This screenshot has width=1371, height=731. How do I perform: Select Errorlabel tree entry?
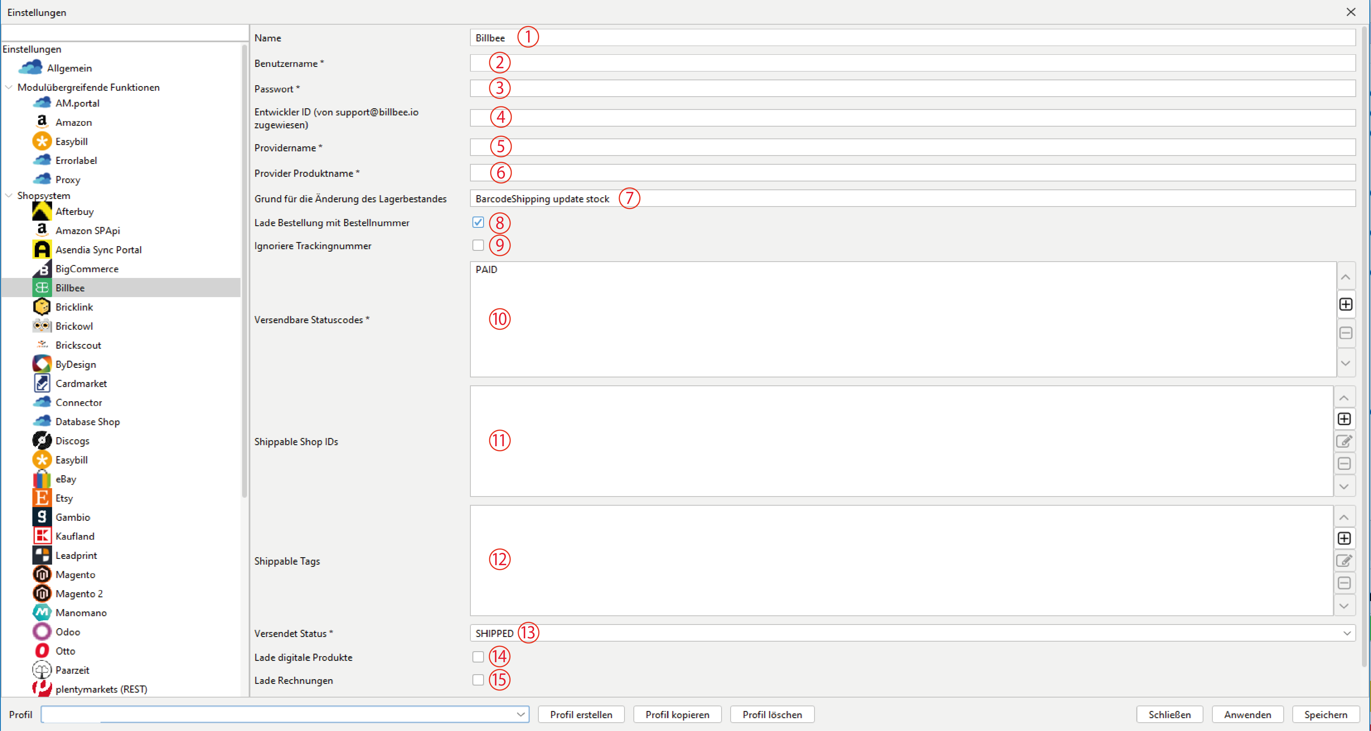76,161
